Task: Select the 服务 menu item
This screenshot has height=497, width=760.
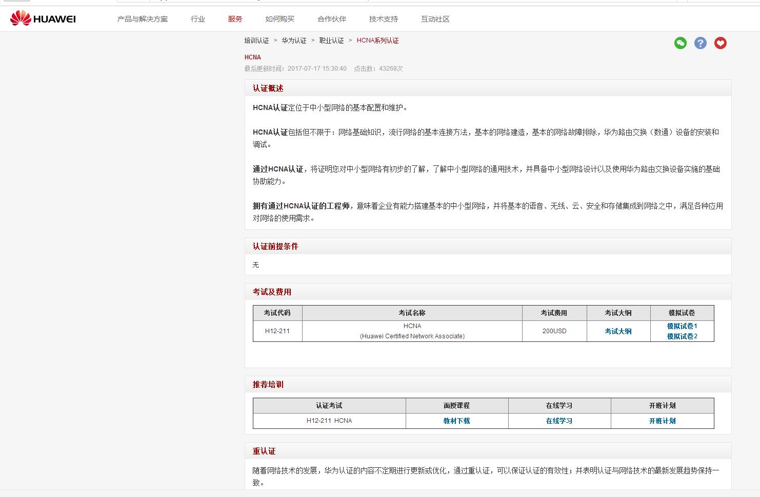Action: [235, 19]
